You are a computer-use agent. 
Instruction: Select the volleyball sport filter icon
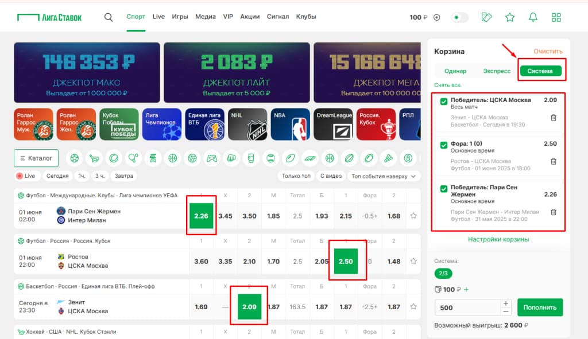pyautogui.click(x=192, y=158)
